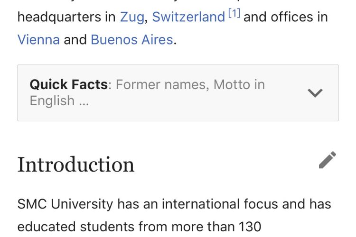Click the 'more than' words in the last line
The width and height of the screenshot is (356, 237).
[x=203, y=227]
